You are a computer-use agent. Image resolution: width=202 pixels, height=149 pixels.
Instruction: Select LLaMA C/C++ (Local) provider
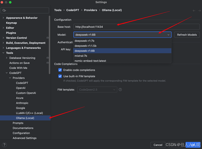(x=29, y=113)
